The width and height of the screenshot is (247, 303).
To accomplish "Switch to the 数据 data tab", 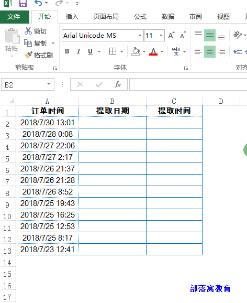I will (168, 17).
